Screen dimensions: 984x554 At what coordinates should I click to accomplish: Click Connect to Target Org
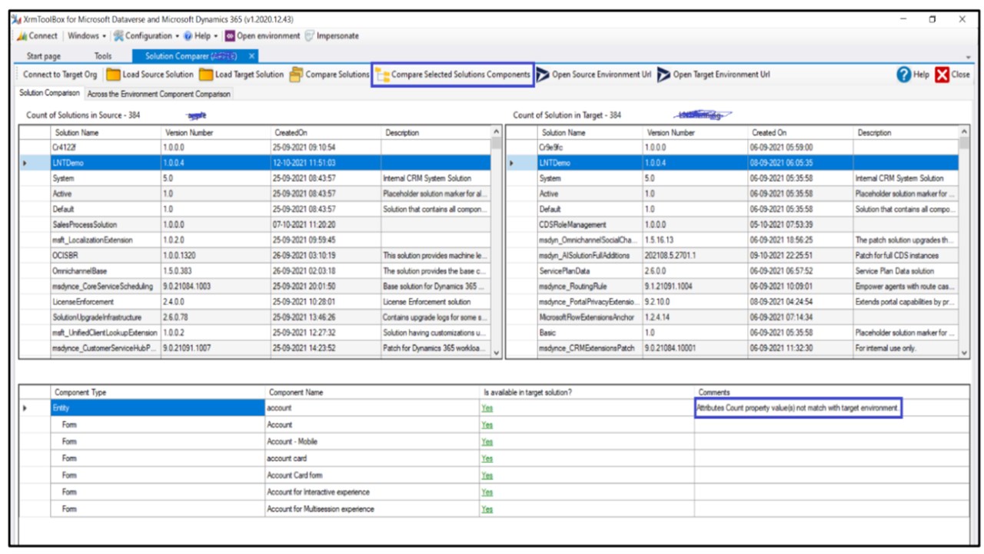point(60,75)
